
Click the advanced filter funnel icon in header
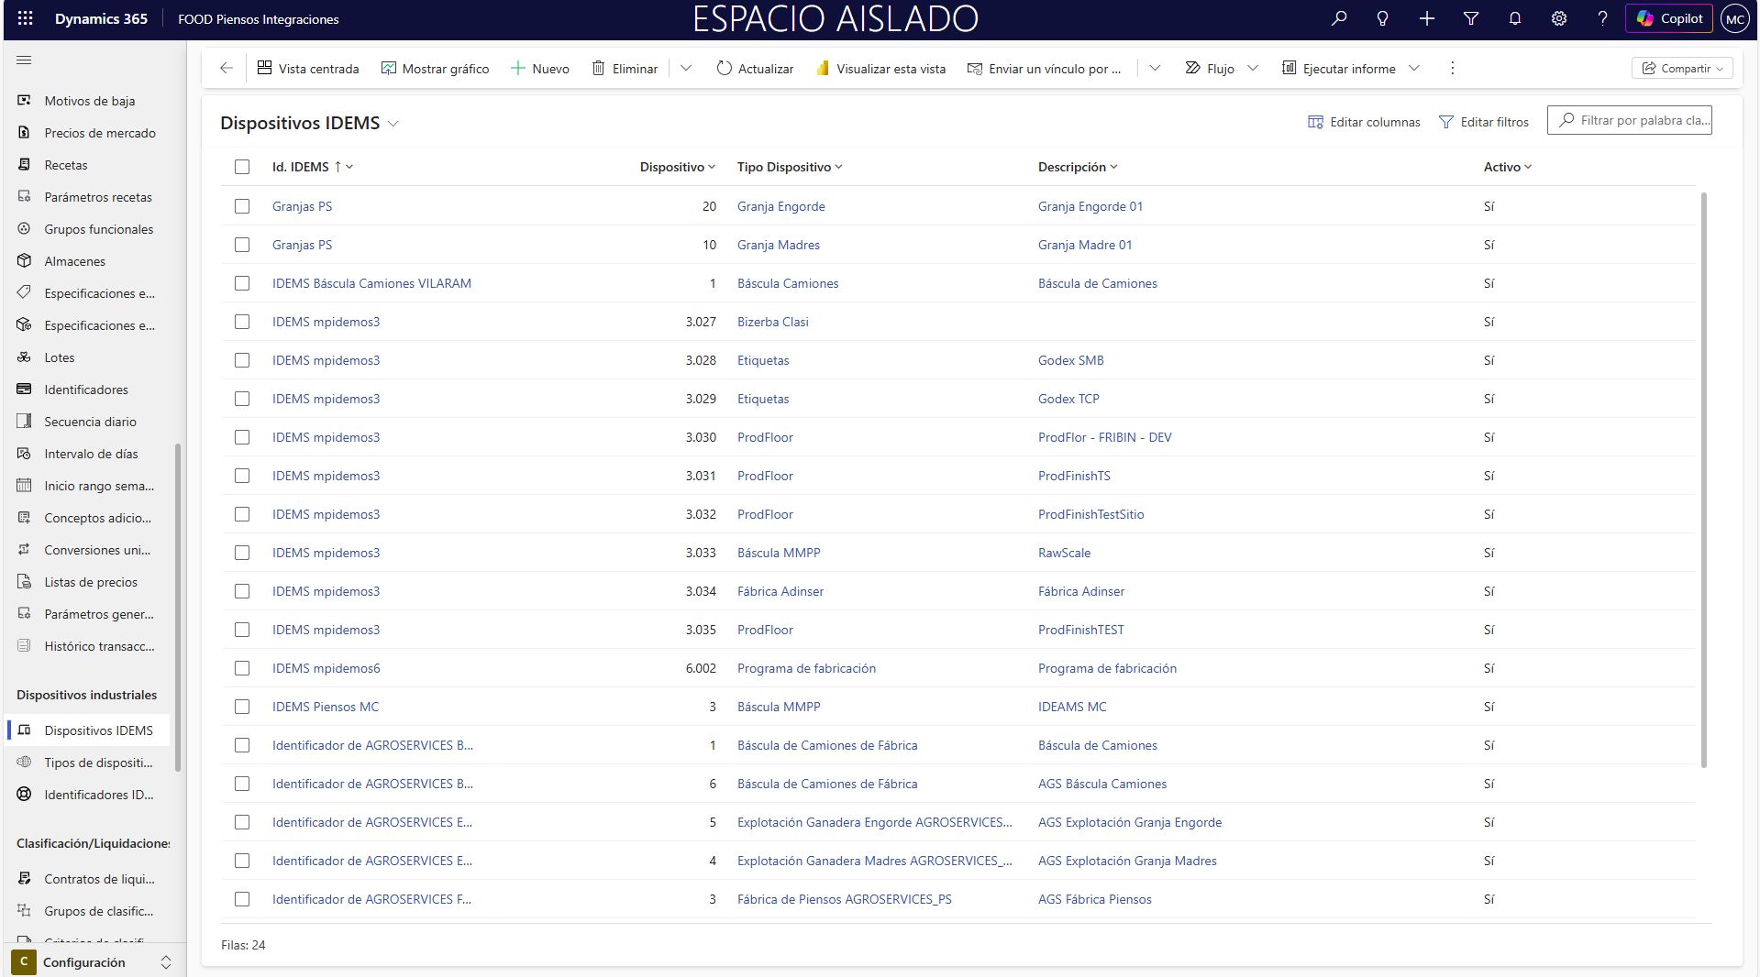(x=1471, y=18)
